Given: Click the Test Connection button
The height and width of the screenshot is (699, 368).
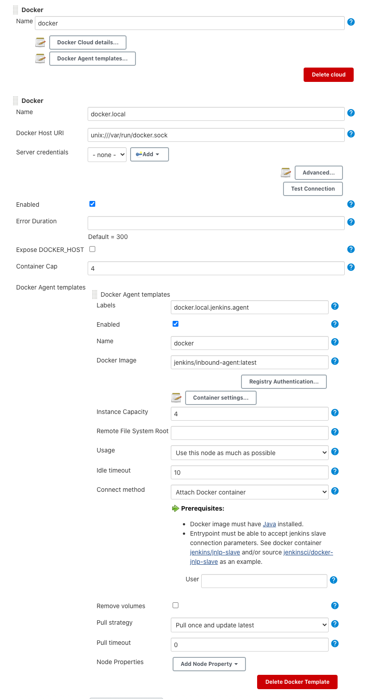Looking at the screenshot, I should pos(313,189).
